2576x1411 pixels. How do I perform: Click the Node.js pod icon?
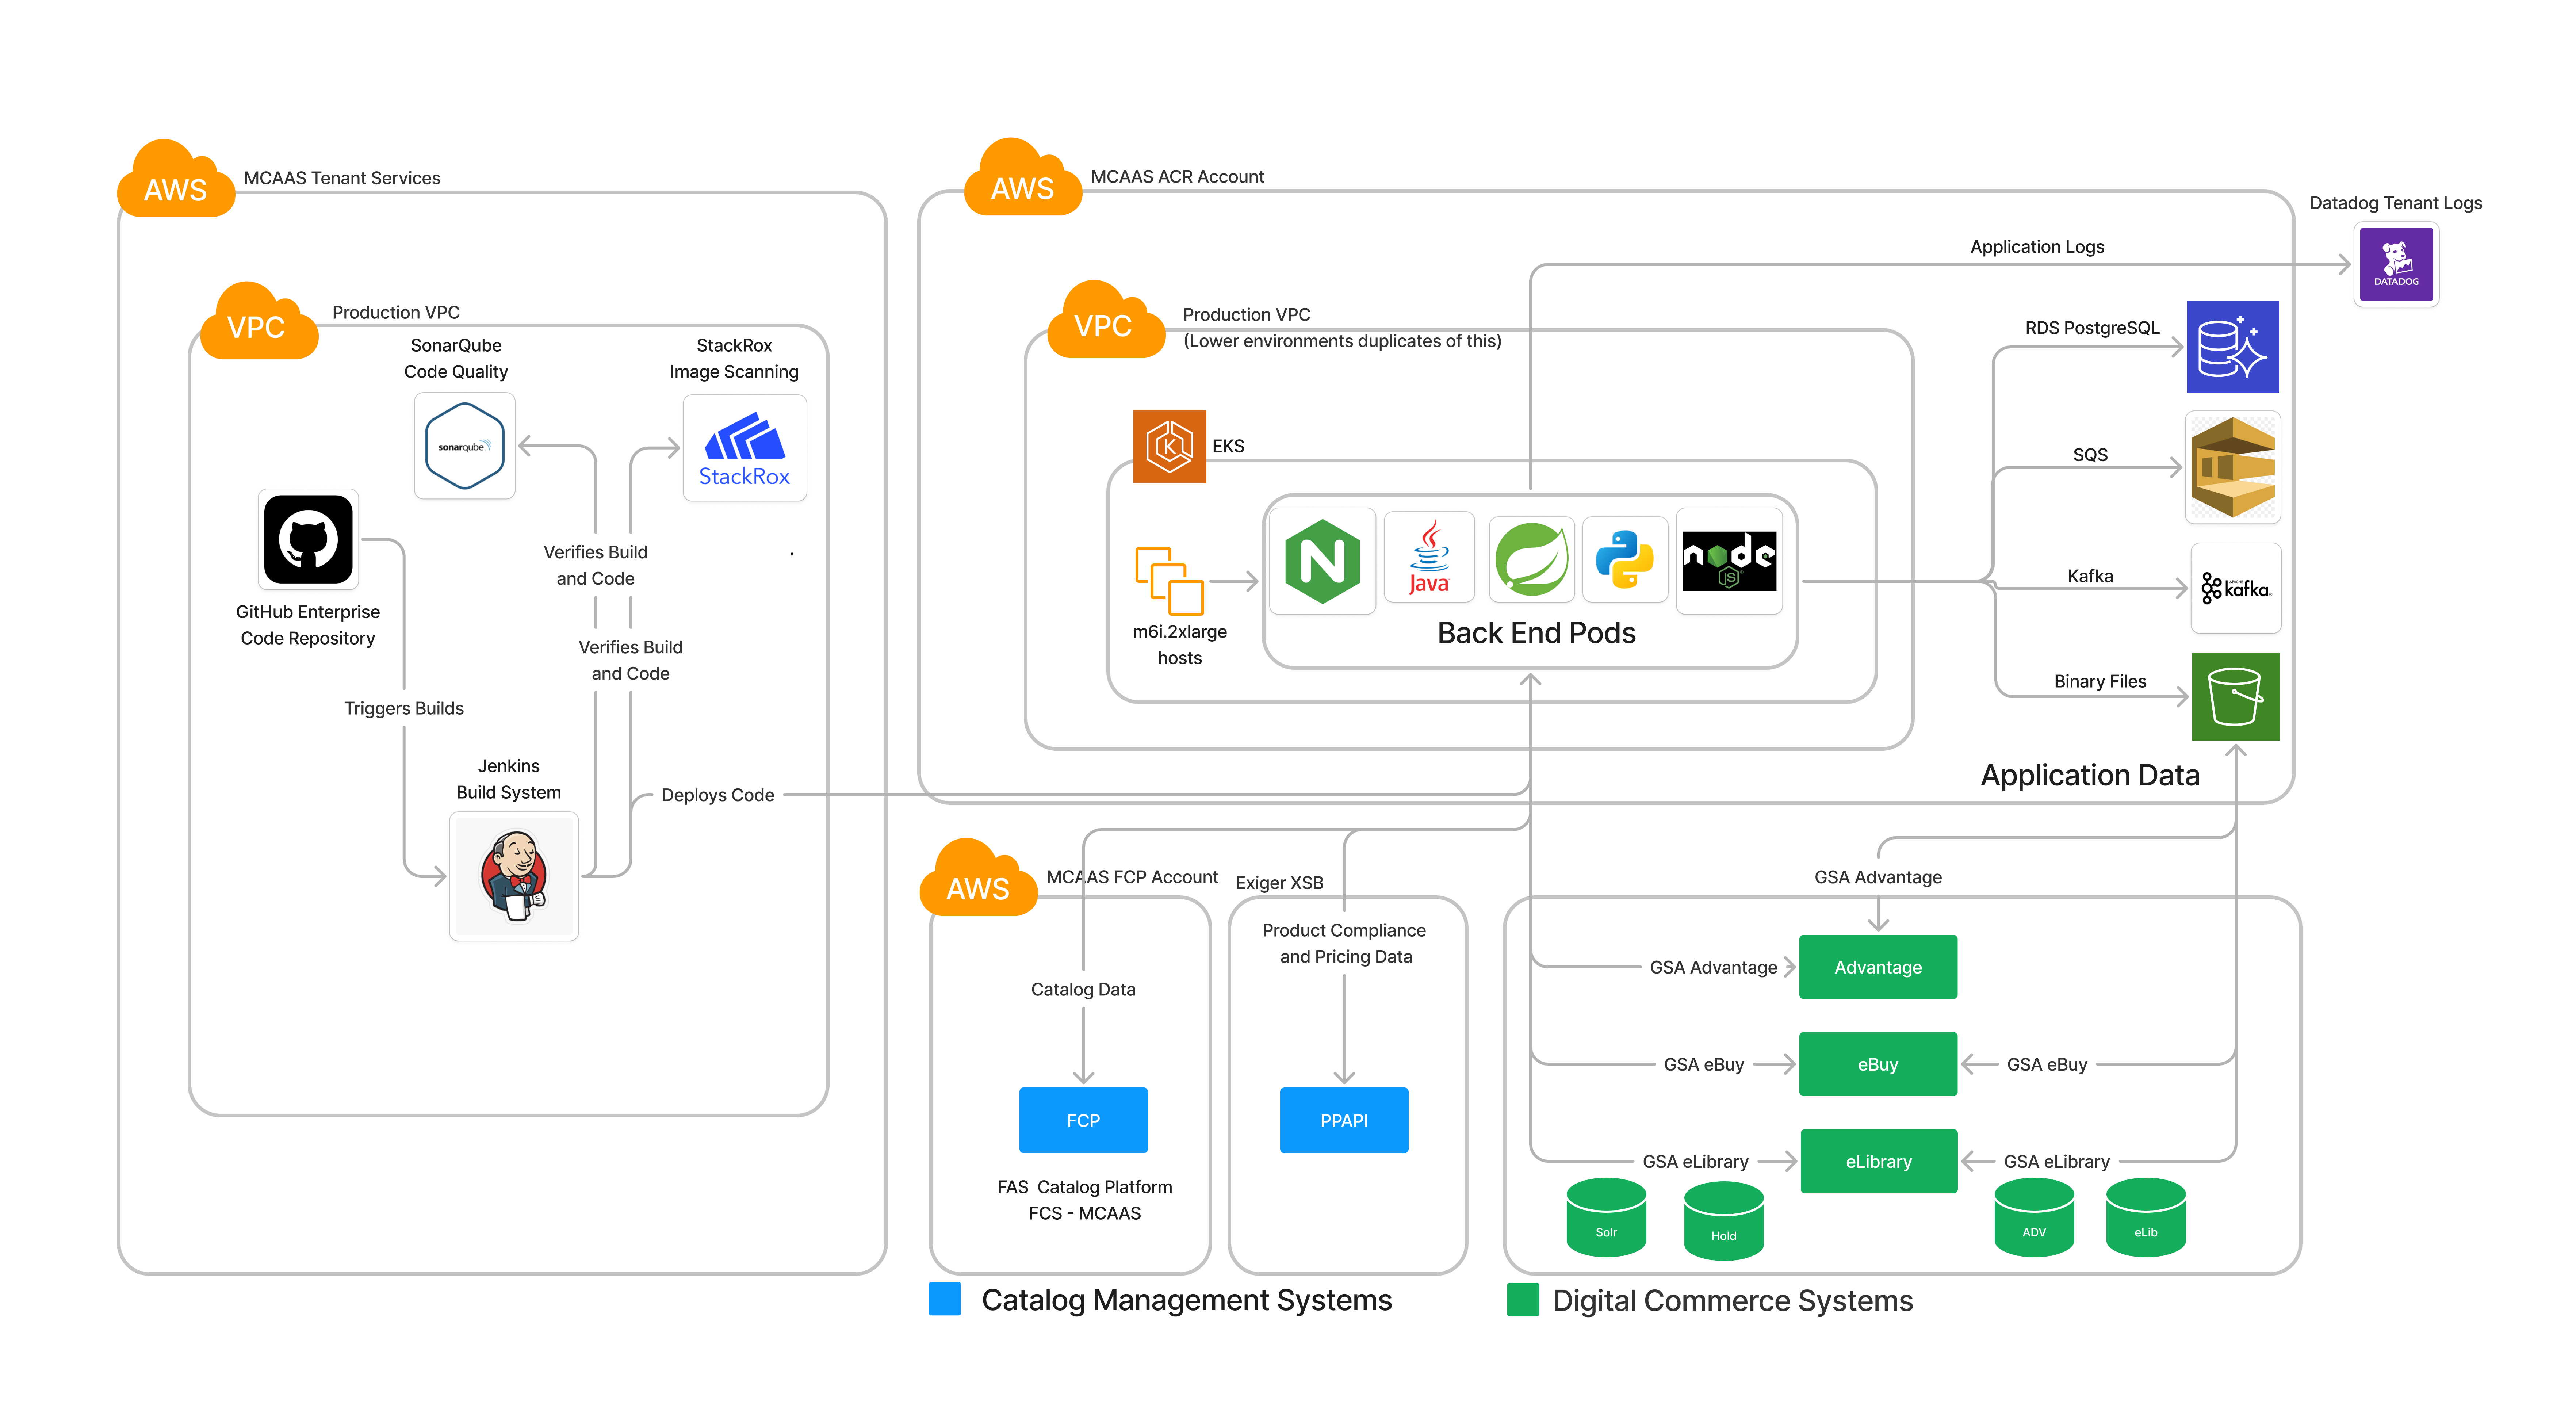pos(1729,561)
